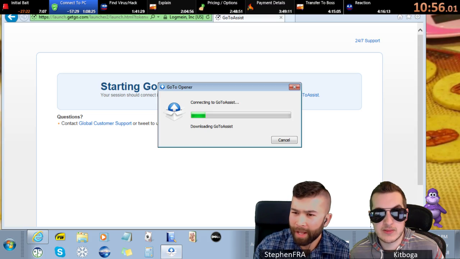Click the browser Forward arrow button

point(24,17)
